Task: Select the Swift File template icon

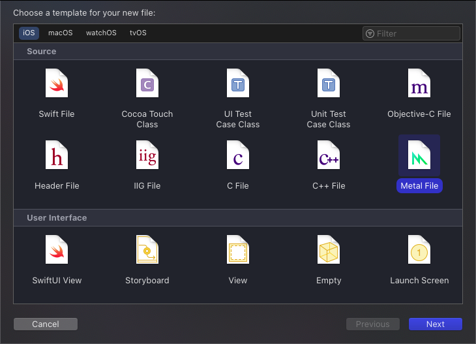Action: 57,83
